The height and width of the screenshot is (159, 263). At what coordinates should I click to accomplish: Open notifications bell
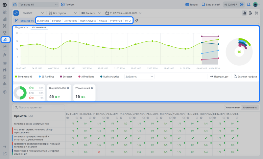(x=249, y=5)
